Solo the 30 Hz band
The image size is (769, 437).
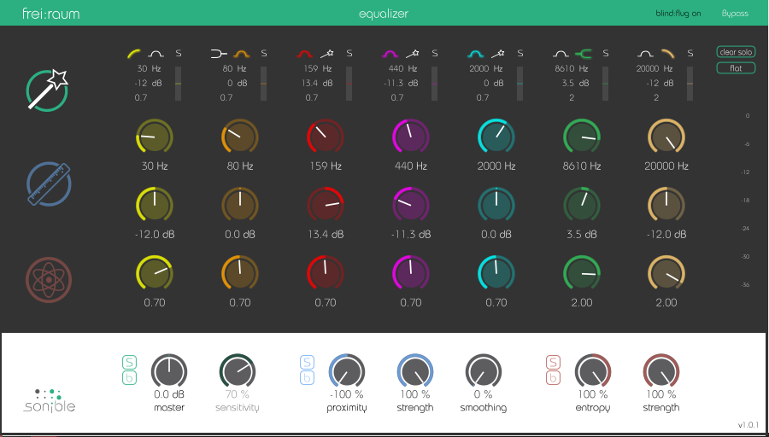point(179,53)
